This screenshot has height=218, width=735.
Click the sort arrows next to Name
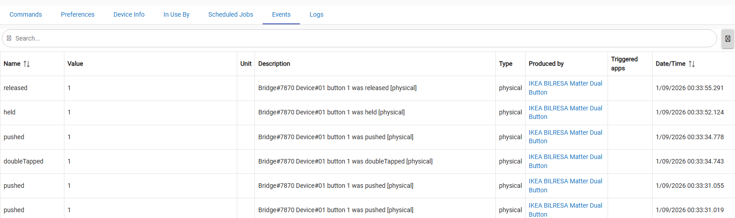click(x=27, y=64)
